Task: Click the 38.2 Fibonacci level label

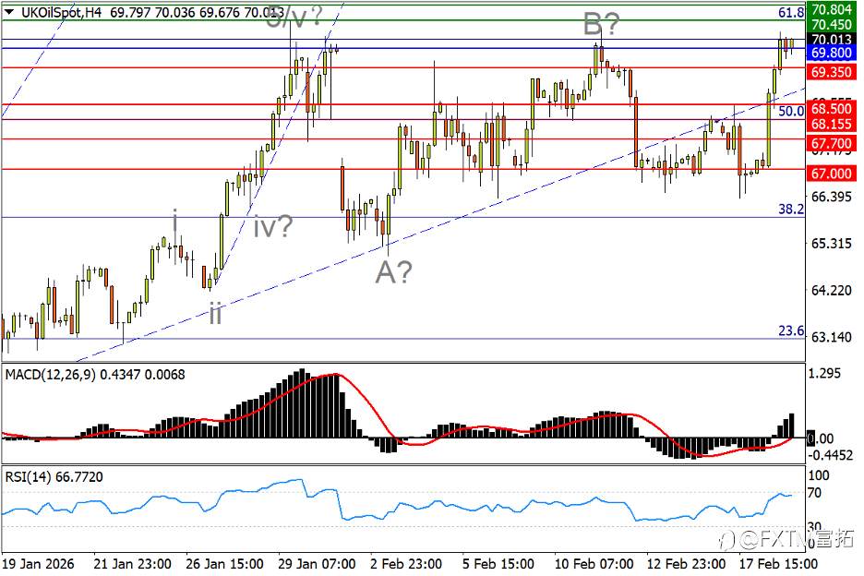Action: [791, 209]
